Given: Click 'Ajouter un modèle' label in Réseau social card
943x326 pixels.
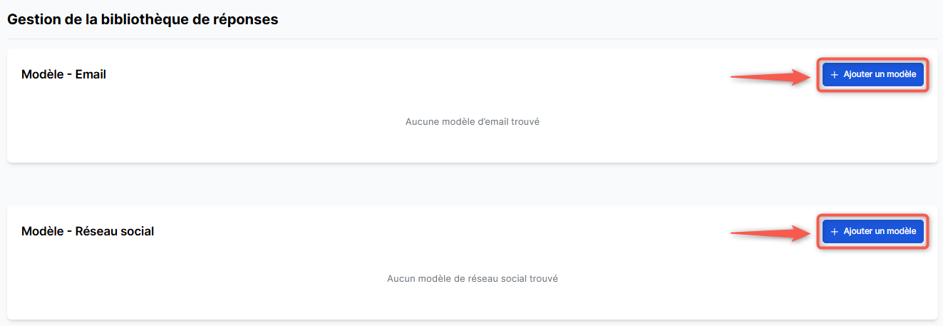Looking at the screenshot, I should tap(880, 231).
